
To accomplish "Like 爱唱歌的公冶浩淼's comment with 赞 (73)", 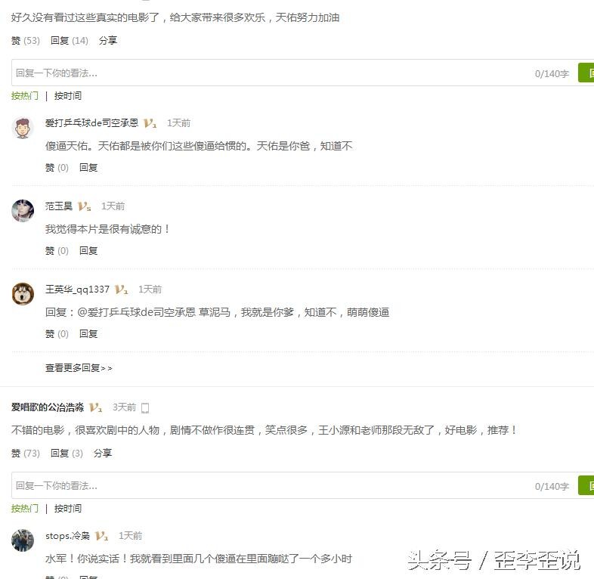I will pos(26,454).
